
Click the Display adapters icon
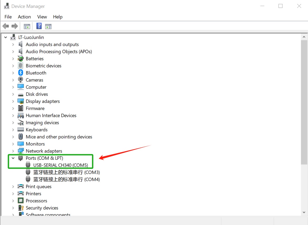pyautogui.click(x=20, y=101)
